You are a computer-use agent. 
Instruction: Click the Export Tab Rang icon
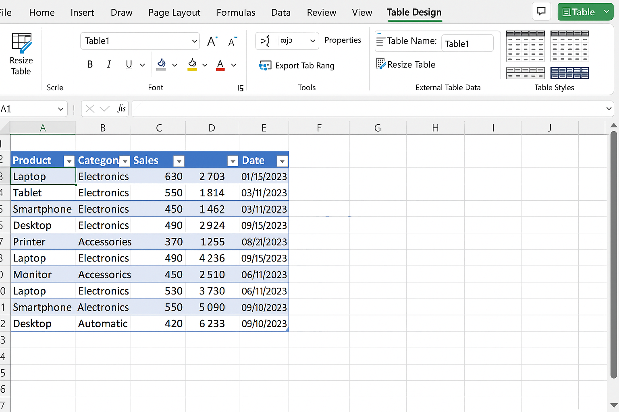pyautogui.click(x=265, y=66)
